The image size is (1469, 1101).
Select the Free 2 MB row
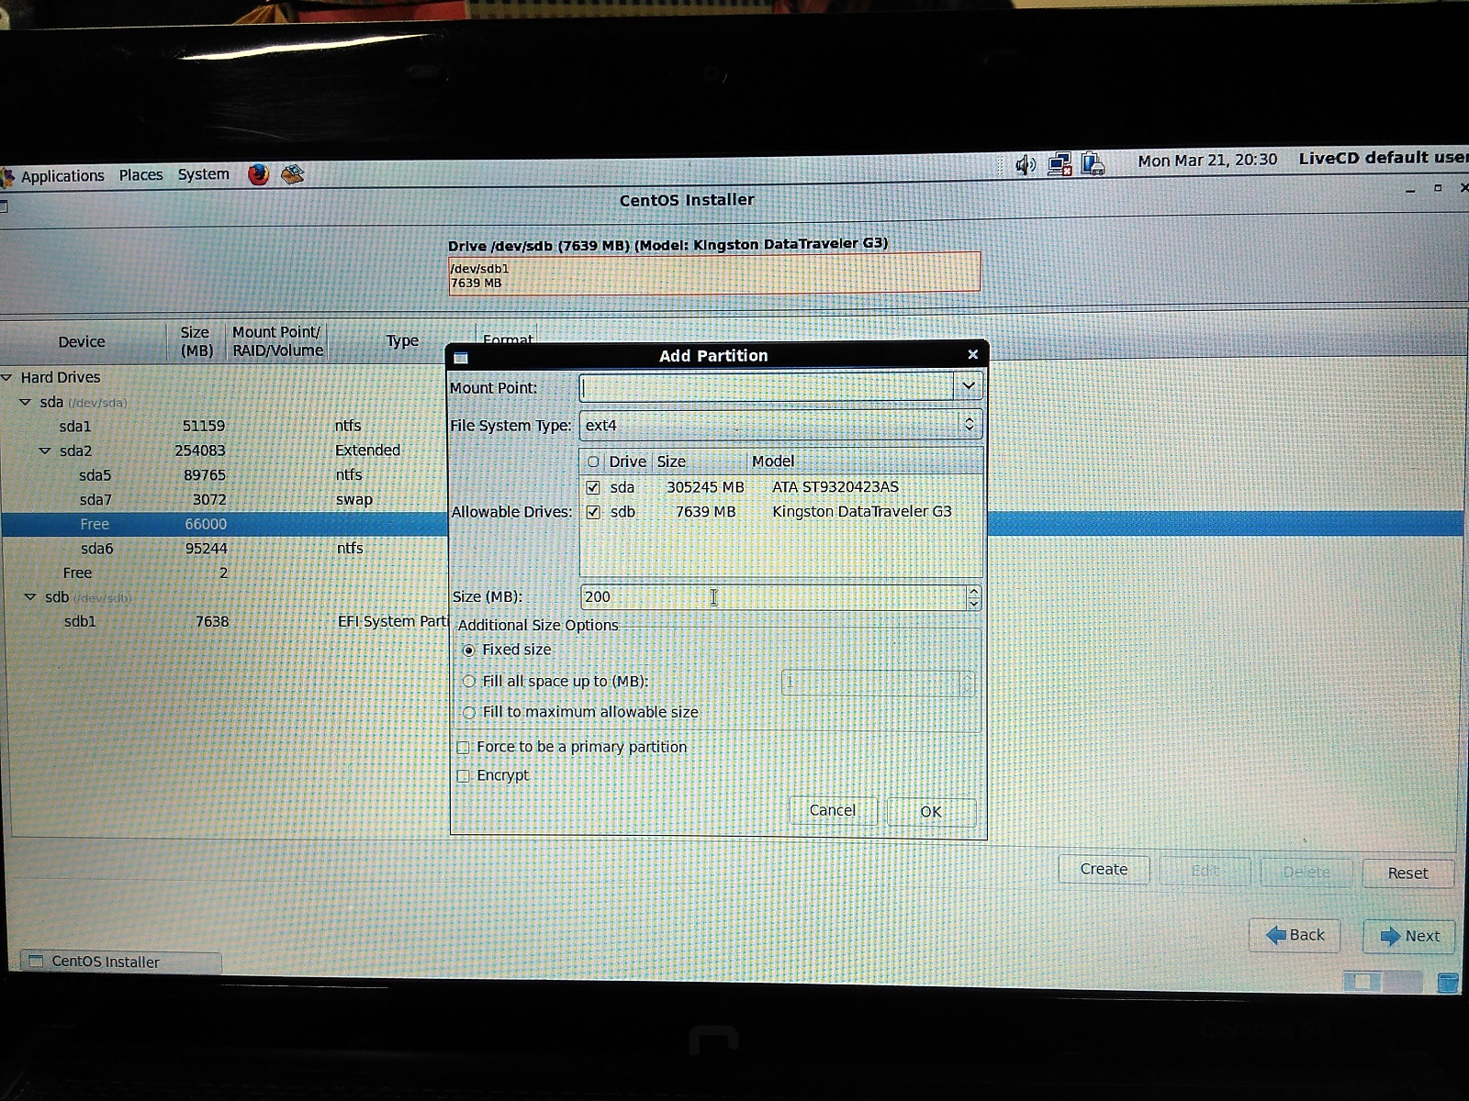tap(225, 573)
